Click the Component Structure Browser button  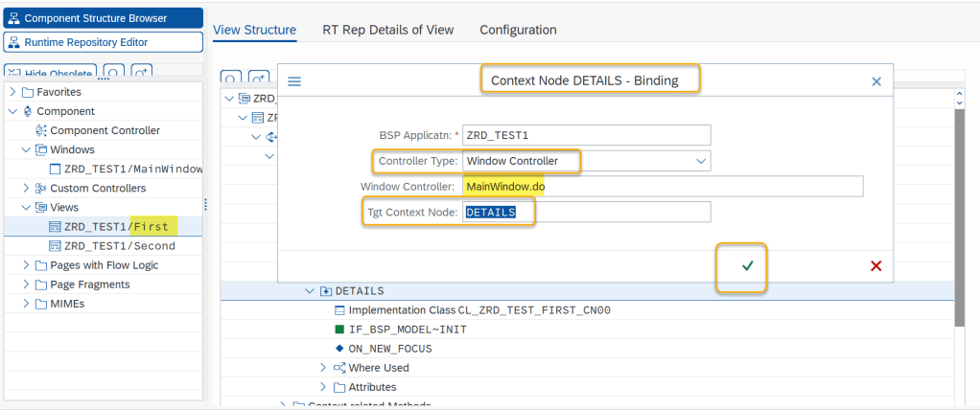(x=103, y=18)
